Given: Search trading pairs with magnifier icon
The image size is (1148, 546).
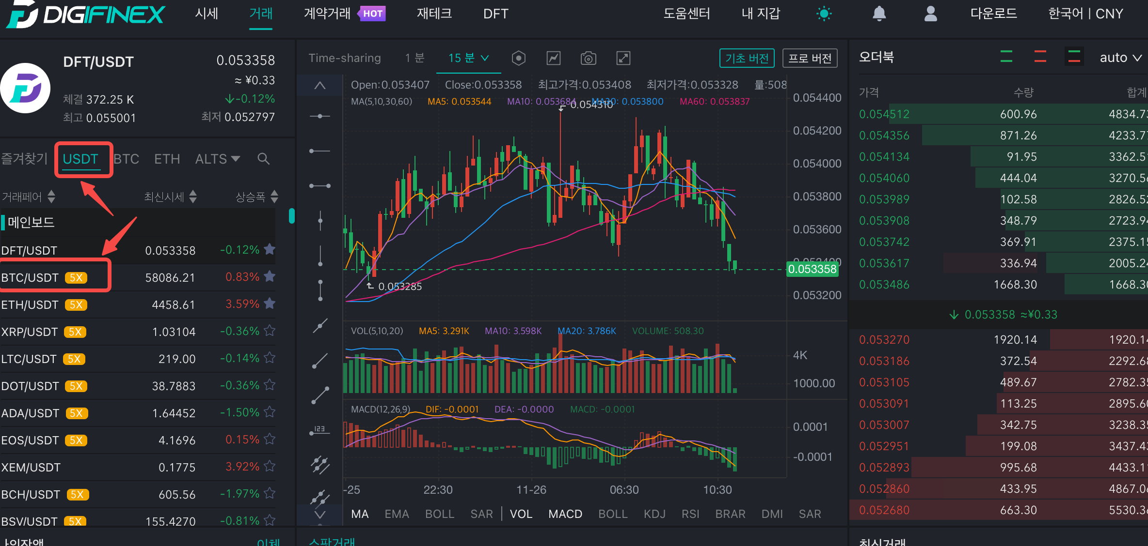Looking at the screenshot, I should click(263, 159).
